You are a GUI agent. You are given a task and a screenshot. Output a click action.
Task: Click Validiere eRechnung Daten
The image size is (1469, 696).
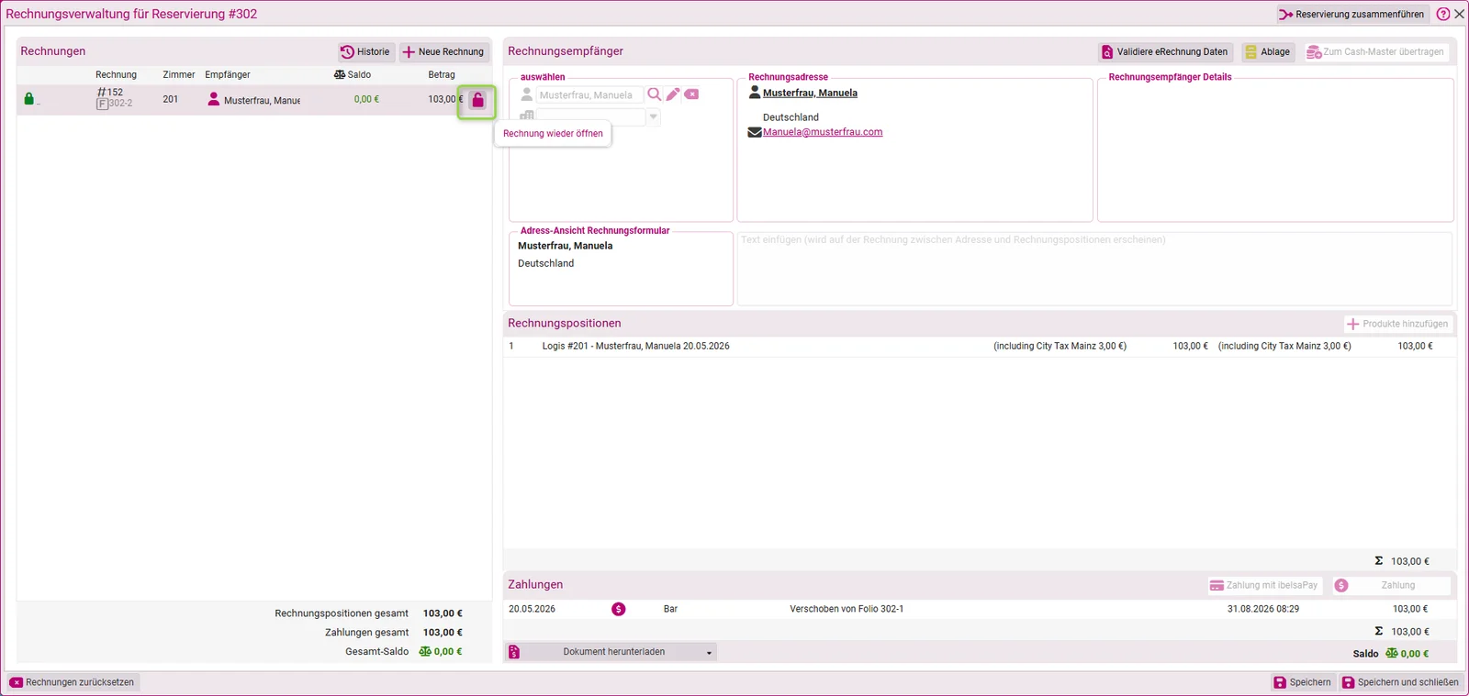pos(1166,52)
